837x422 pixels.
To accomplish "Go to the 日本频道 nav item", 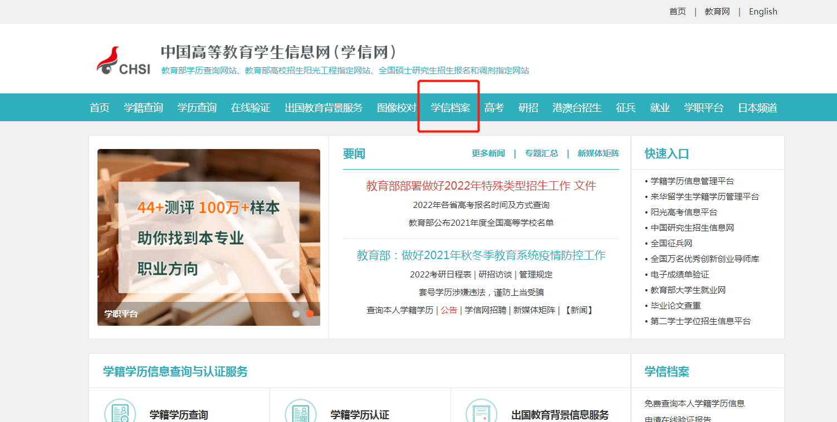I will point(757,108).
